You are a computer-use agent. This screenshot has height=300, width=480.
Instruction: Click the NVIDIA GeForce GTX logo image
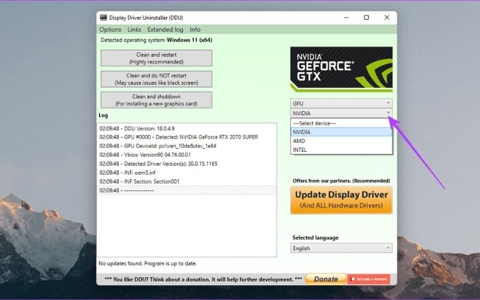341,70
